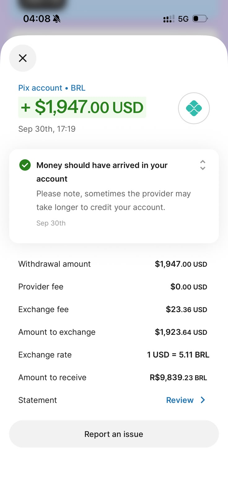Expand the status timeline arrows
The width and height of the screenshot is (228, 496).
pos(203,165)
